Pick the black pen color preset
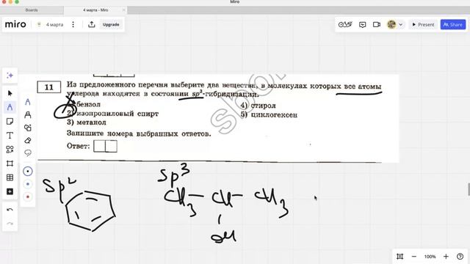The image size is (470, 264). pyautogui.click(x=28, y=171)
